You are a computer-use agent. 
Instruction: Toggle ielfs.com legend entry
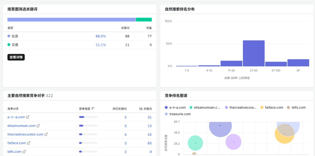[x=296, y=107]
